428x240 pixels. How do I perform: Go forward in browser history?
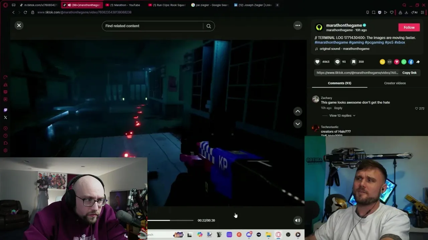pos(19,12)
